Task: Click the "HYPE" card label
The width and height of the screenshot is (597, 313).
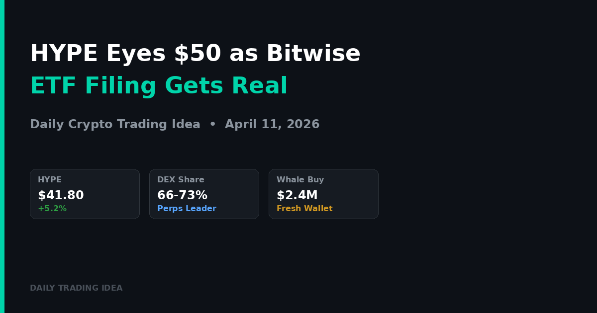Action: [50, 180]
